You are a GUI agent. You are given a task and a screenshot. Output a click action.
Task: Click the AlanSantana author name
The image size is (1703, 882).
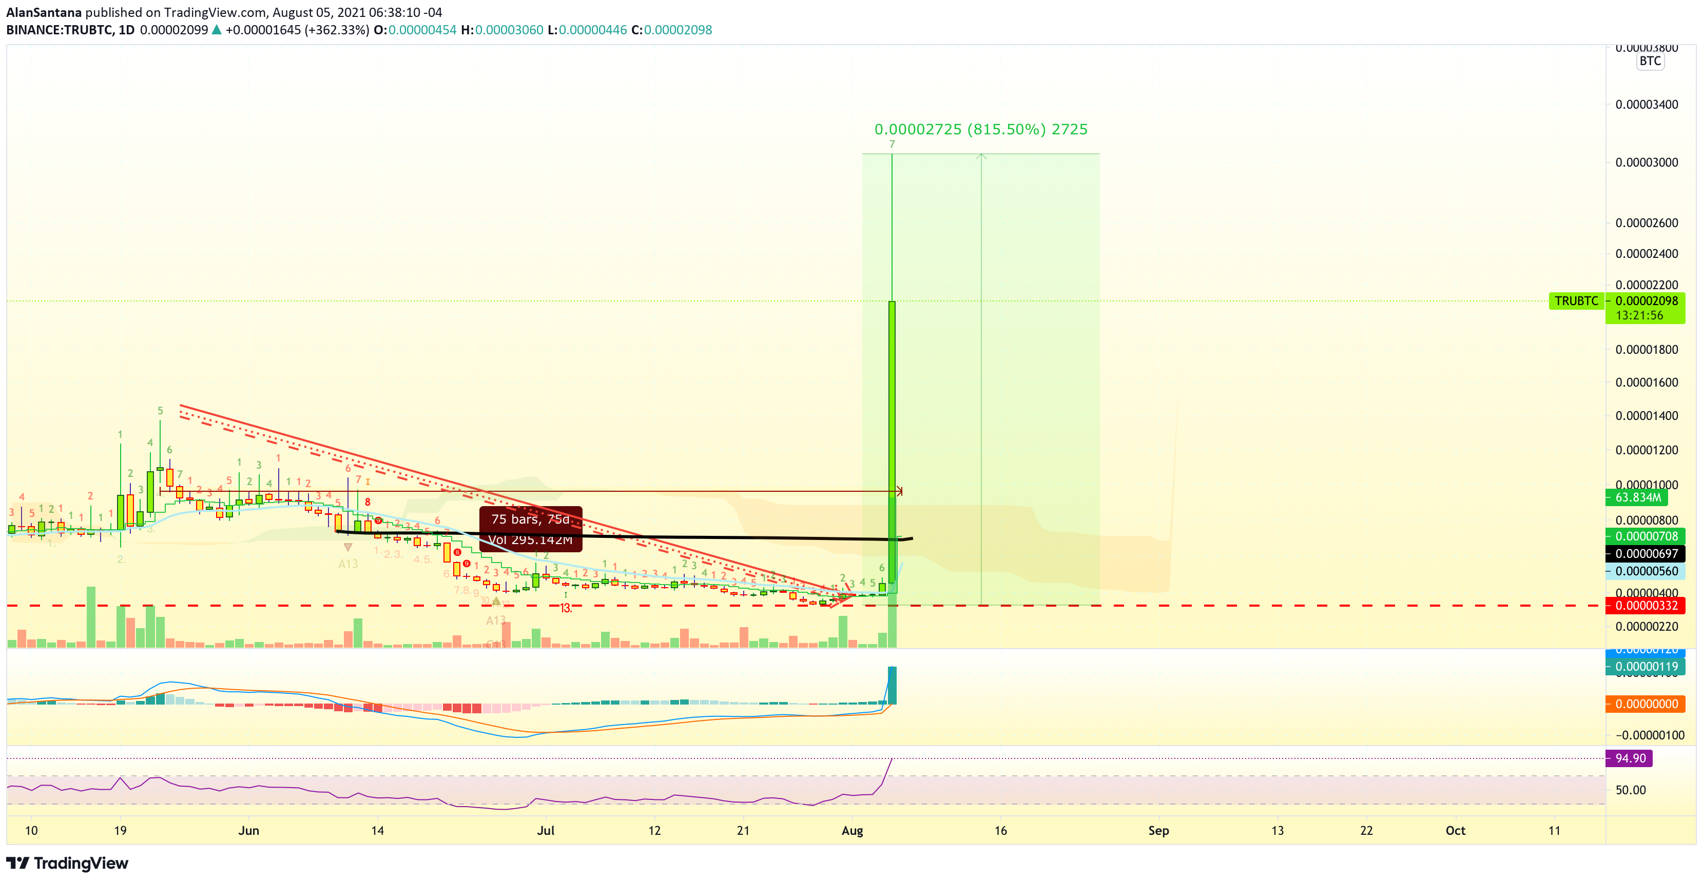coord(44,12)
